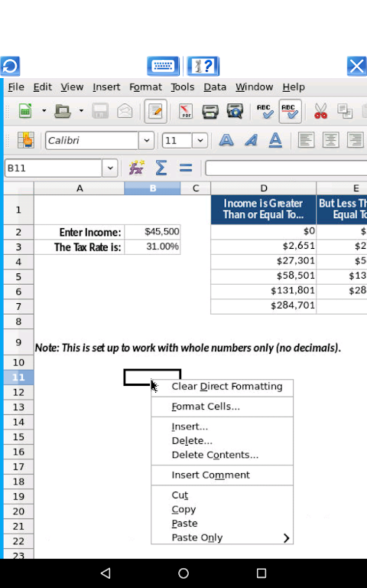
Task: Create a new spreadsheet document
Action: click(x=25, y=110)
